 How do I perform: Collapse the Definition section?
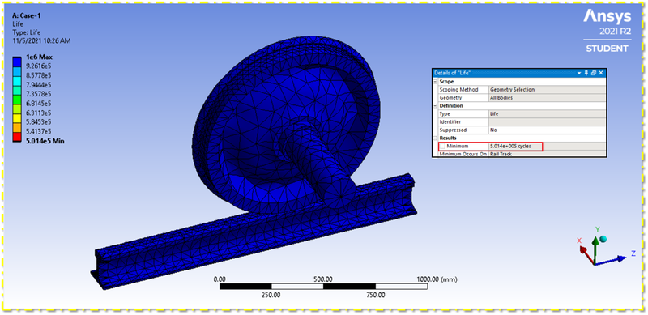(x=435, y=106)
